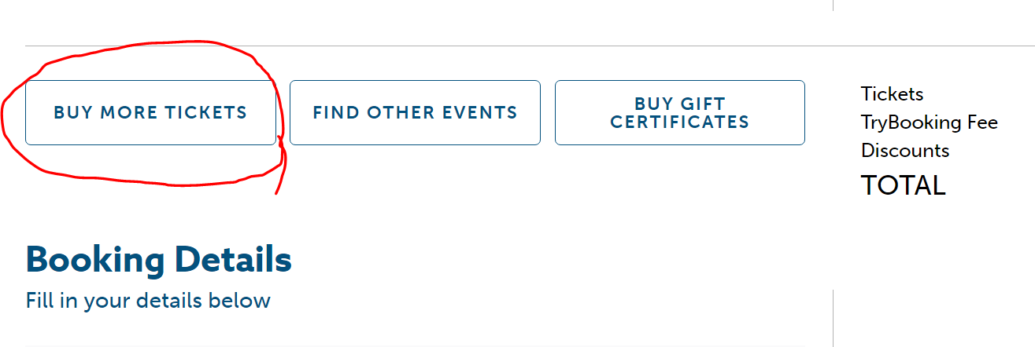Click the Discounts summary label
1035x347 pixels.
pos(905,150)
